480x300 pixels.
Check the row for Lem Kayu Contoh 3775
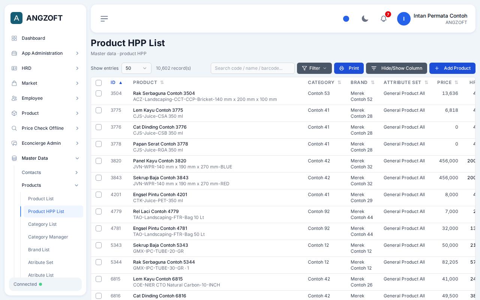click(x=99, y=110)
